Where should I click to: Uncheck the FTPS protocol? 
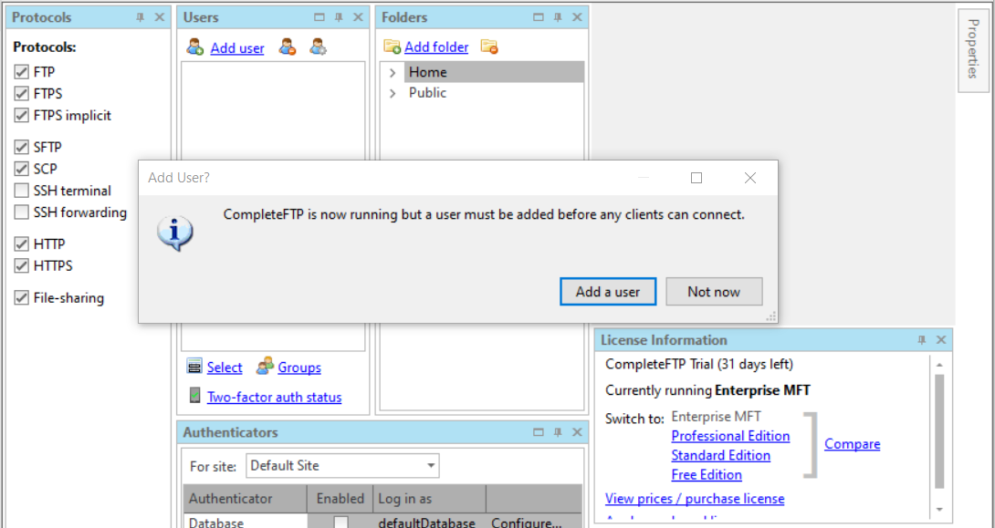22,94
